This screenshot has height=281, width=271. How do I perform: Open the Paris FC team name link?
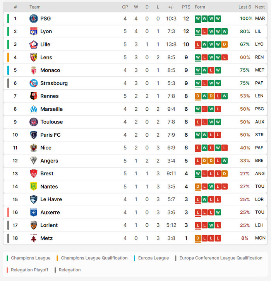pyautogui.click(x=50, y=135)
